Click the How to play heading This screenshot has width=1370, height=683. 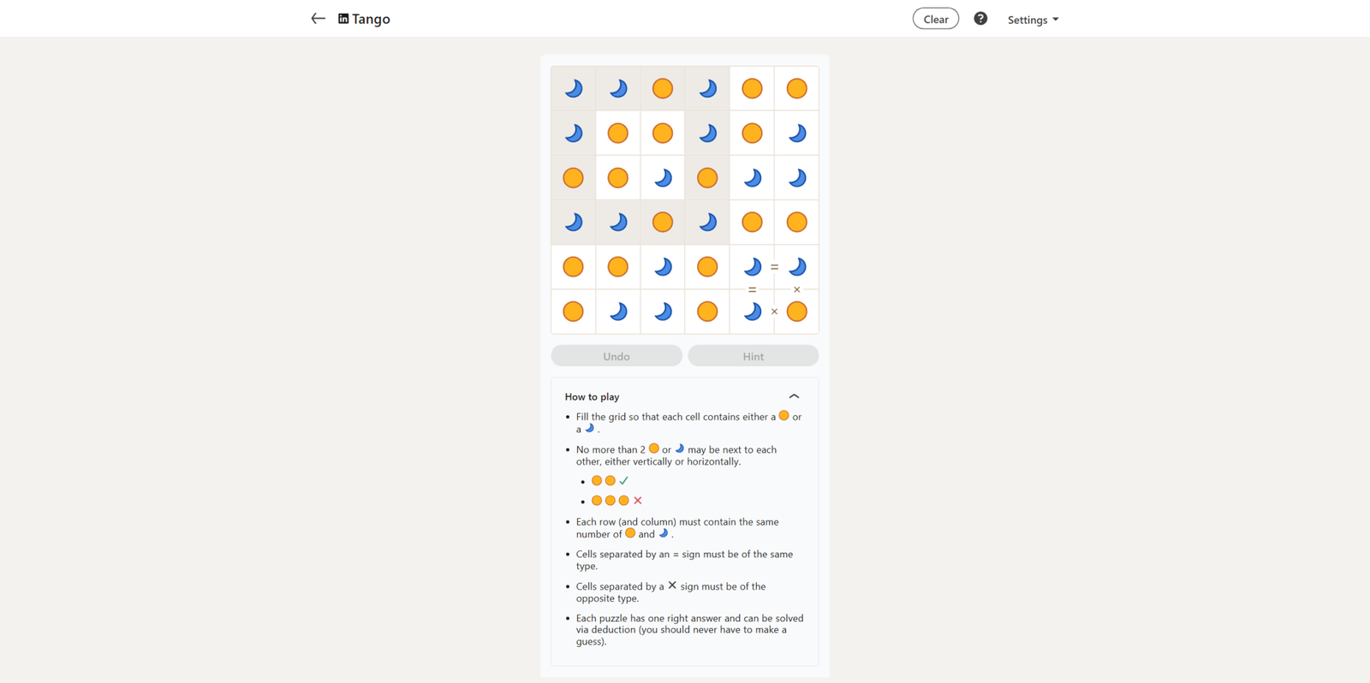(592, 397)
